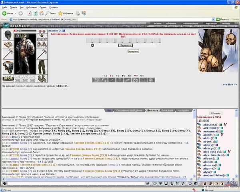Open the Файл menu
This screenshot has height=192, width=240.
pos(4,7)
